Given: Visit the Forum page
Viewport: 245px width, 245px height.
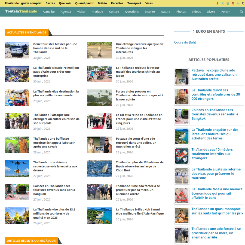Looking at the screenshot, I should [226, 11].
